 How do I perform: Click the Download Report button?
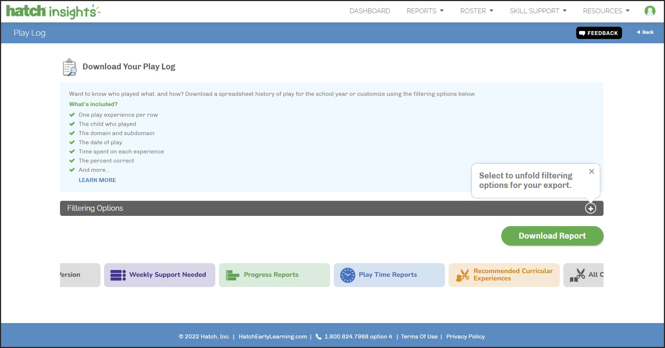coord(552,236)
